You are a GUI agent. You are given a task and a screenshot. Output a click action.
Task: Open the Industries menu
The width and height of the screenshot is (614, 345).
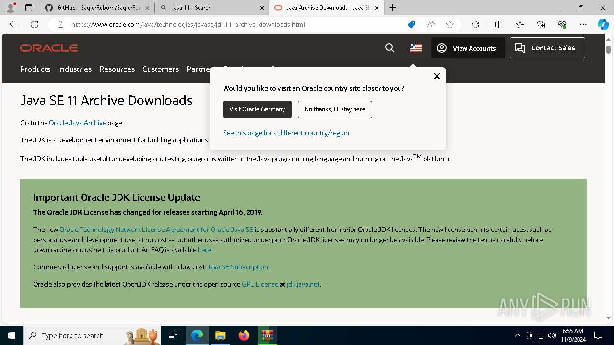(x=75, y=69)
